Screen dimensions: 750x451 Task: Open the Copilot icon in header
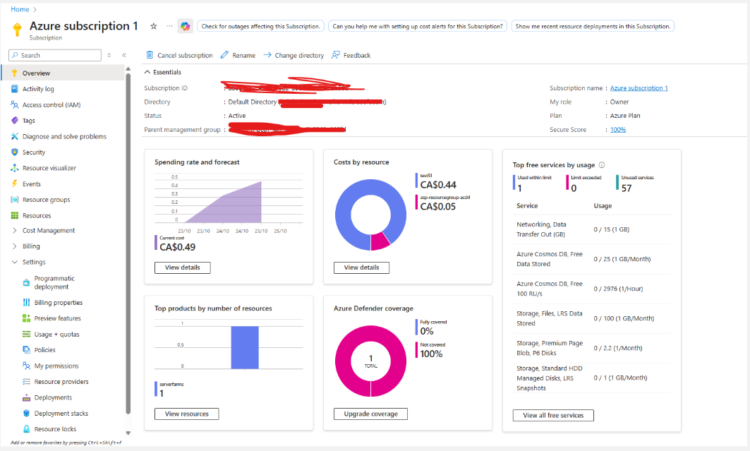pos(185,26)
